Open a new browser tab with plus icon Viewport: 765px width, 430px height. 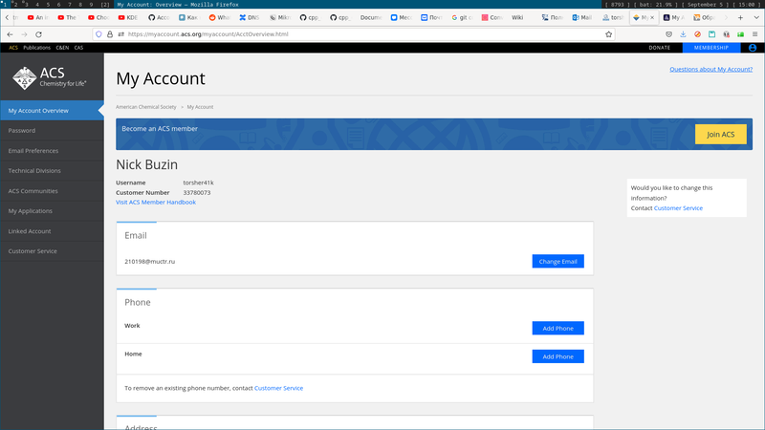tap(740, 18)
